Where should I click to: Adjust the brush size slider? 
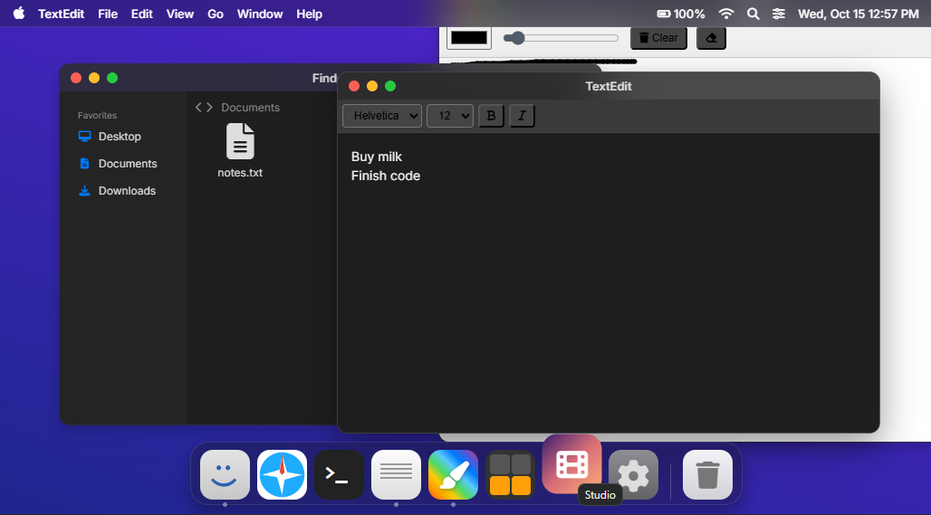[561, 38]
